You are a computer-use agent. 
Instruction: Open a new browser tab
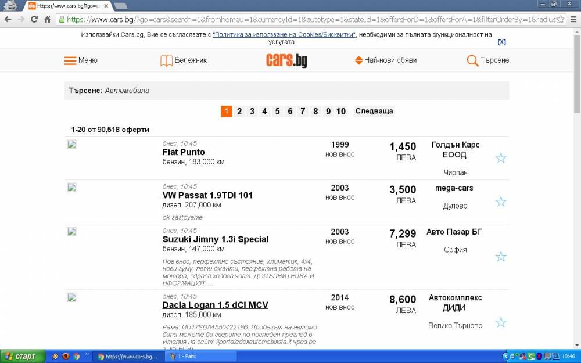tap(120, 6)
